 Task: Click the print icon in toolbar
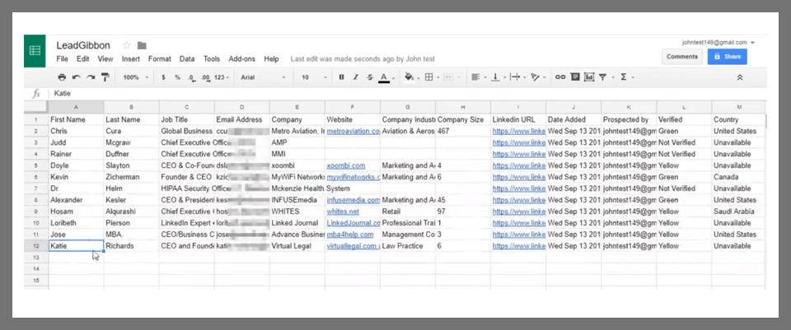pyautogui.click(x=63, y=77)
